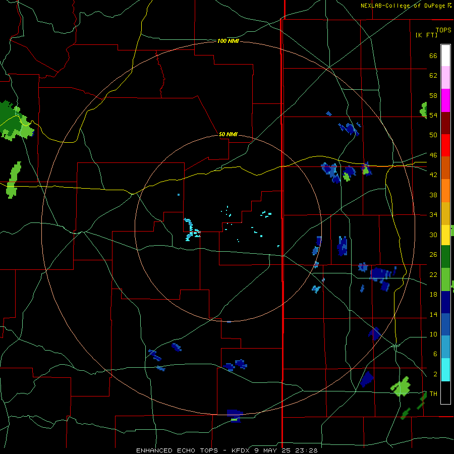Click the 'TOPS' legend heading
Viewport: 454px width, 454px height.
click(x=443, y=30)
